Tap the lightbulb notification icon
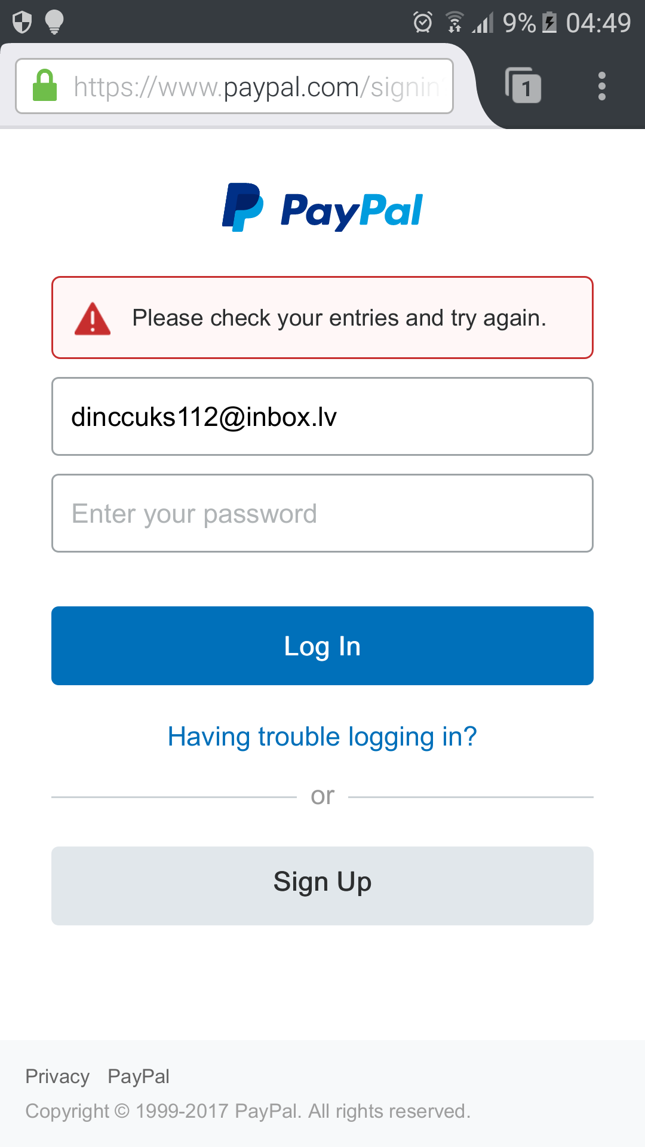The image size is (645, 1147). 54,23
